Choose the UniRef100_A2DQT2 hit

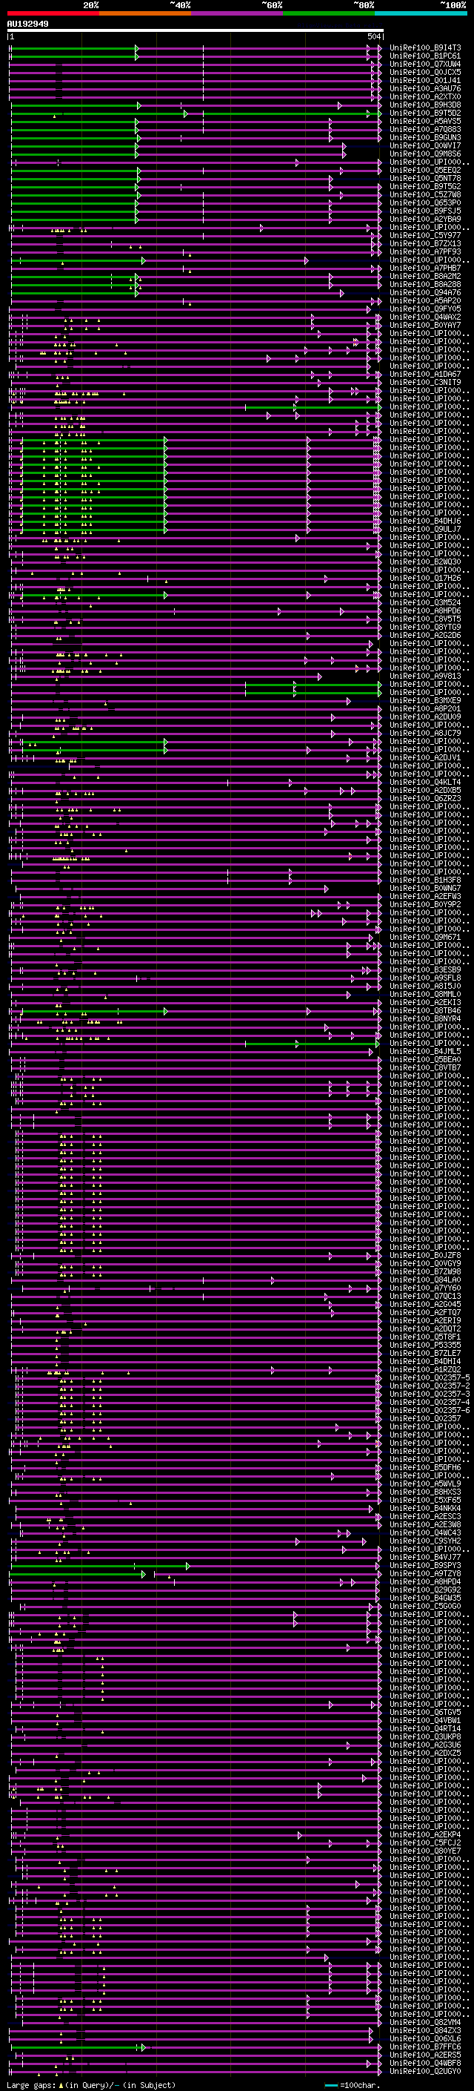tap(425, 1328)
